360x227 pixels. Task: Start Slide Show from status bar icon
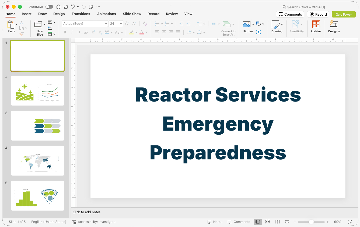[287, 222]
